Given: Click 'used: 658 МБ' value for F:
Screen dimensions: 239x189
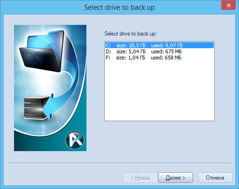Looking at the screenshot, I should pos(166,58).
